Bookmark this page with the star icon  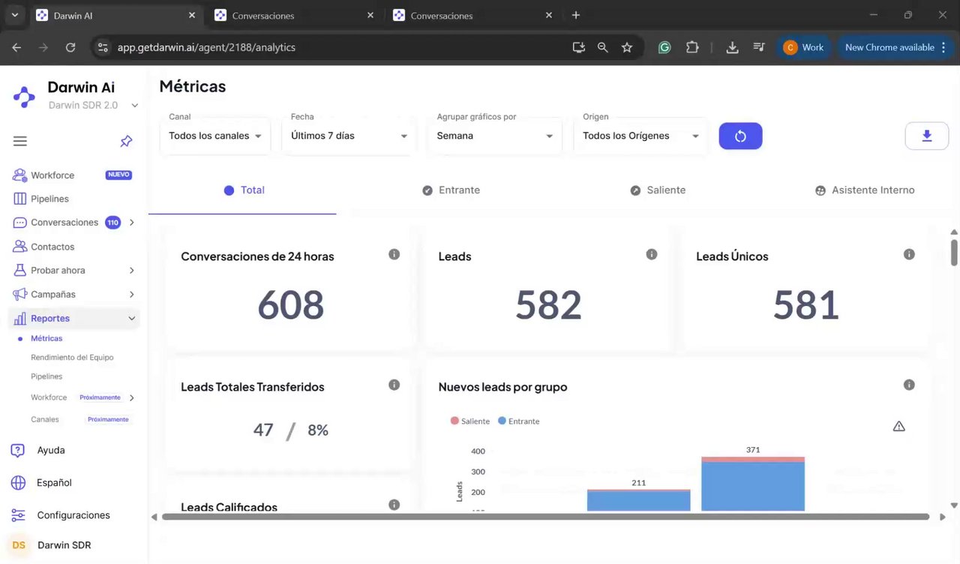click(x=627, y=47)
